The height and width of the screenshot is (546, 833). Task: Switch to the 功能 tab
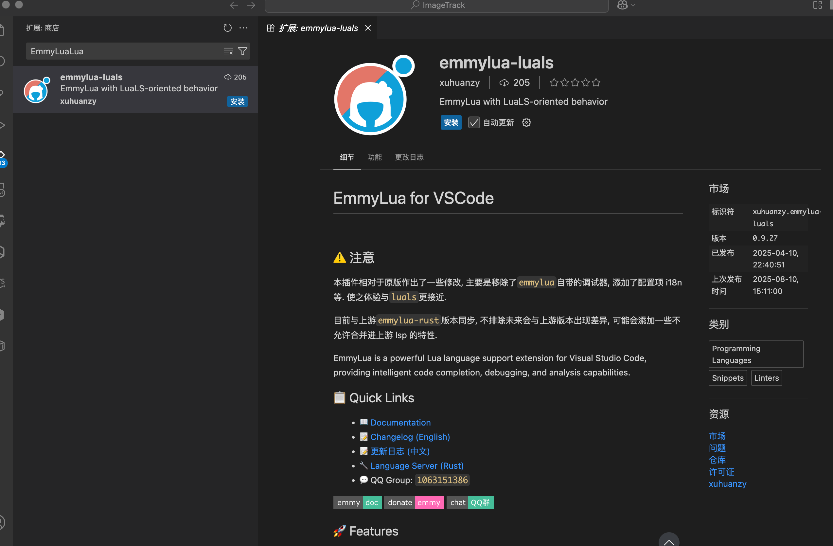point(374,157)
